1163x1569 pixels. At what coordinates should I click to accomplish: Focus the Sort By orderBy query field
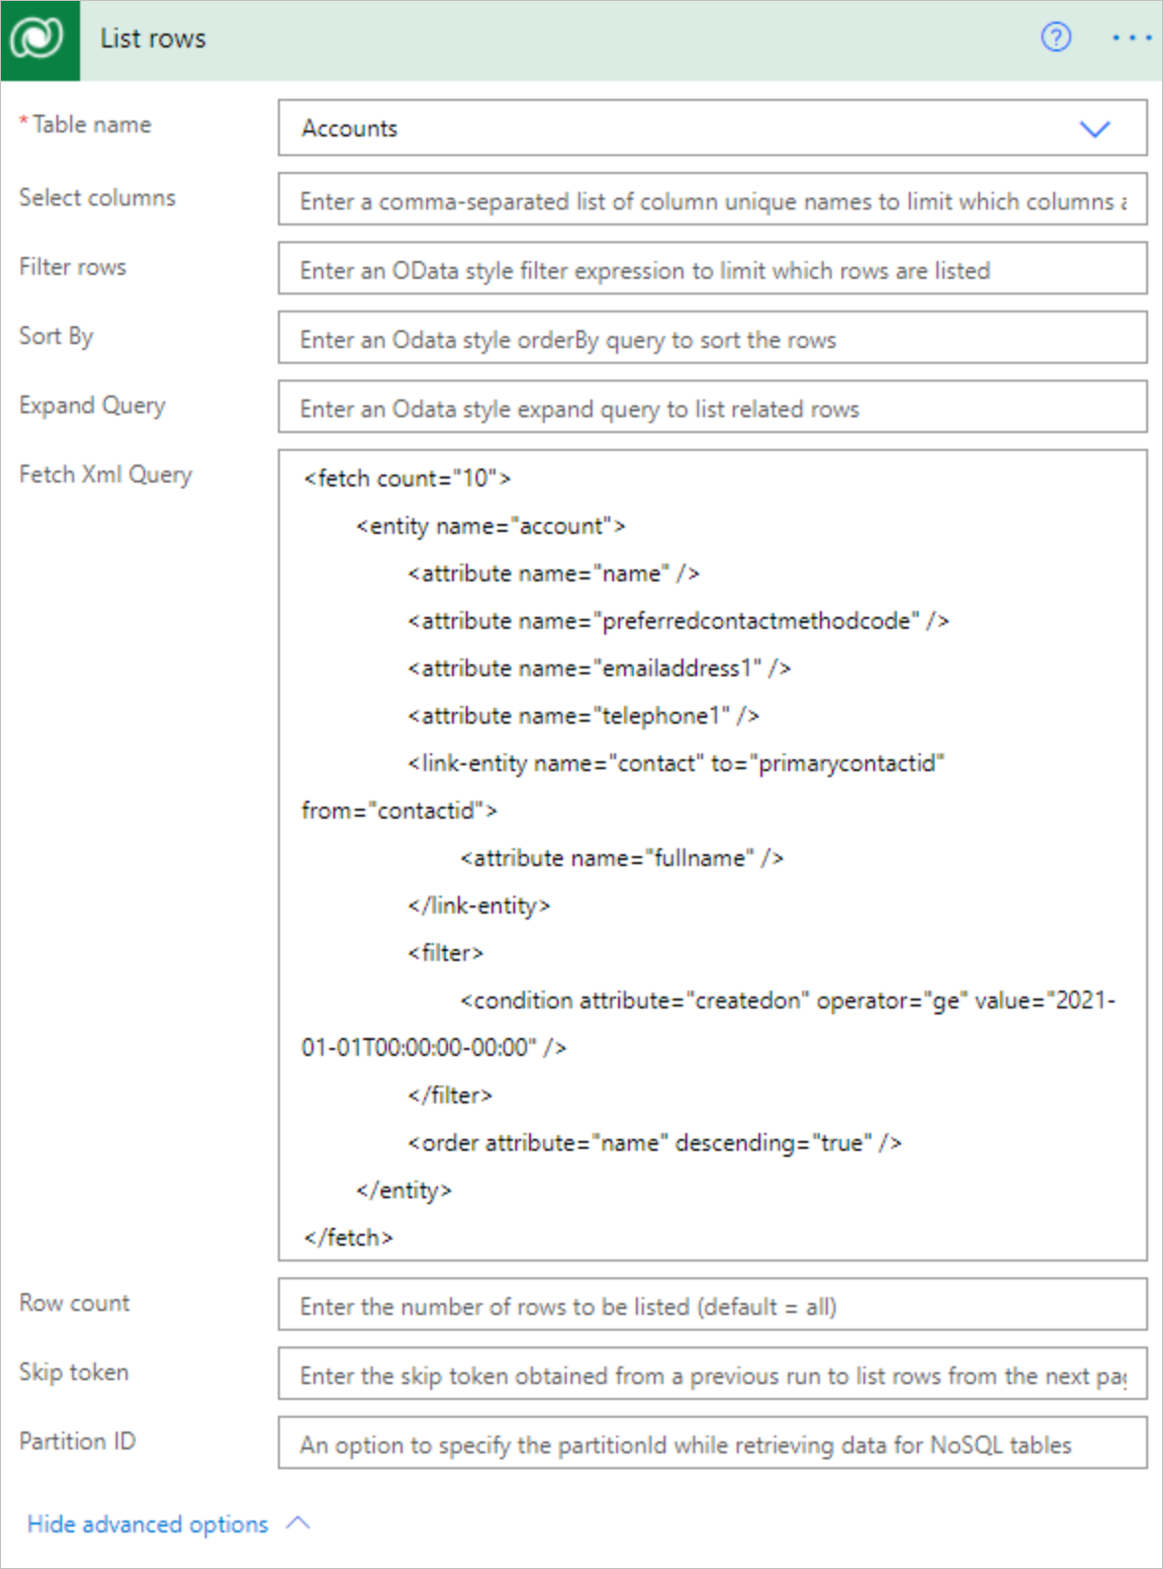pos(710,338)
